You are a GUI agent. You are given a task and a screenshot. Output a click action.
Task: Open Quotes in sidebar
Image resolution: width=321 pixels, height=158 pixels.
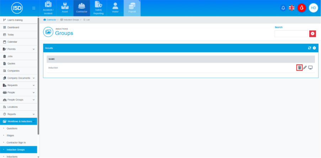[x=18, y=64]
